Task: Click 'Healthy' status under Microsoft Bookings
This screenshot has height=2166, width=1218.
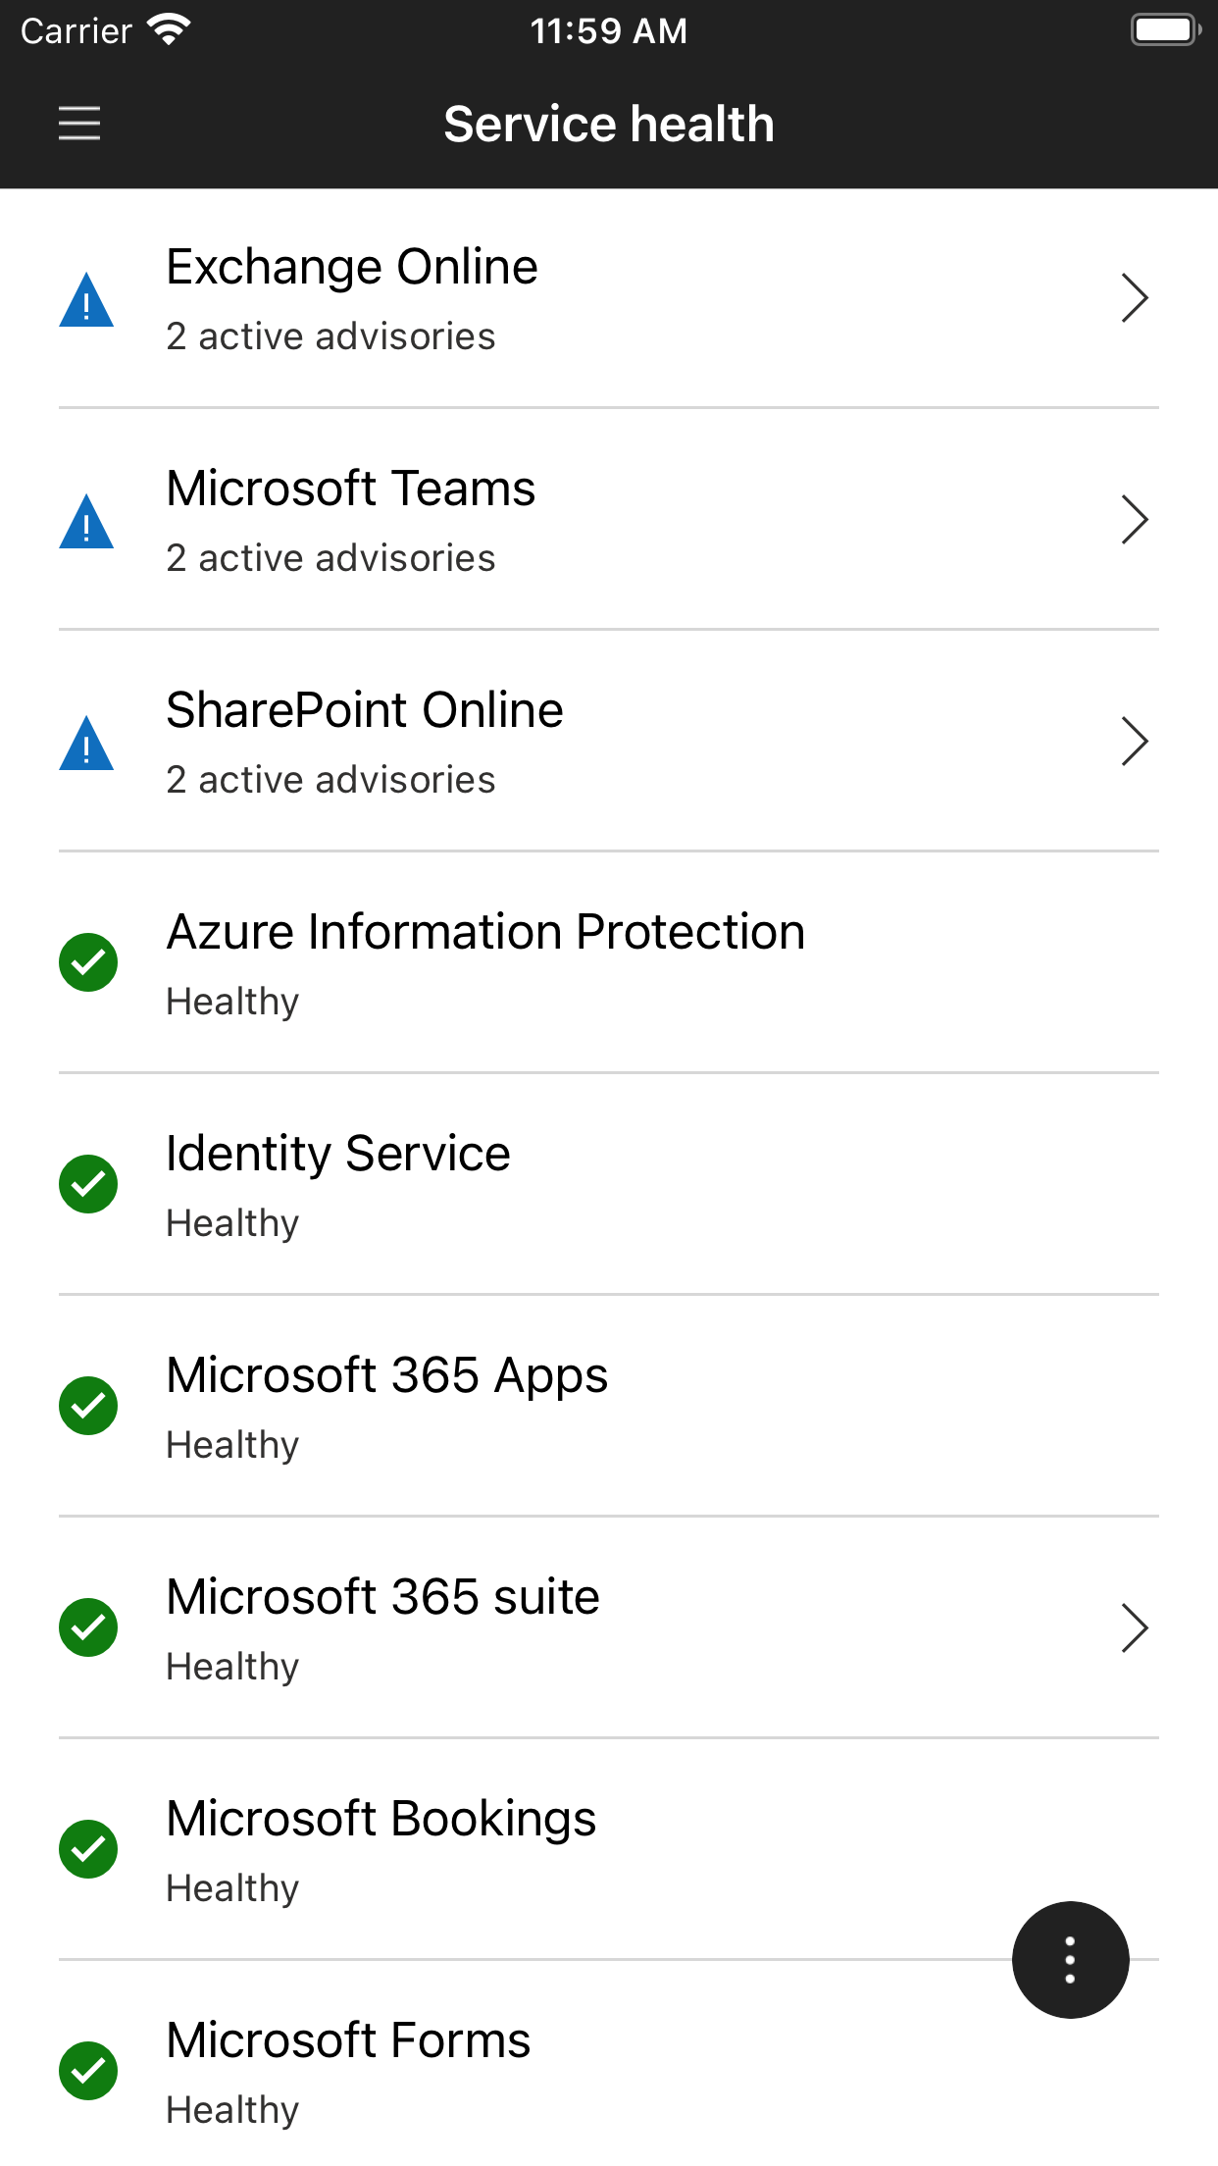Action: [232, 1889]
